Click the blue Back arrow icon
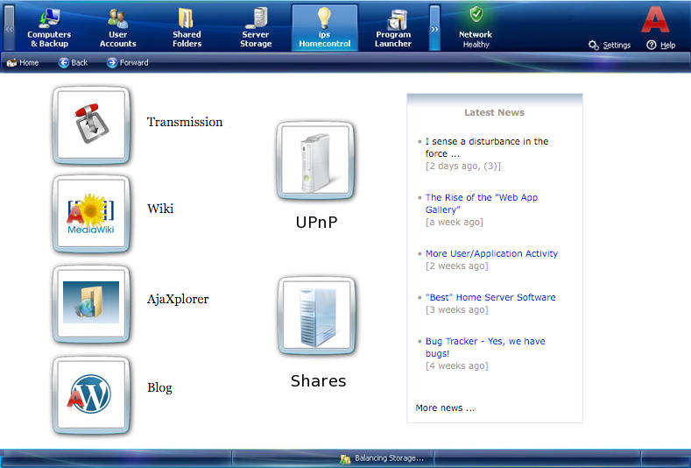Image resolution: width=691 pixels, height=468 pixels. 63,62
